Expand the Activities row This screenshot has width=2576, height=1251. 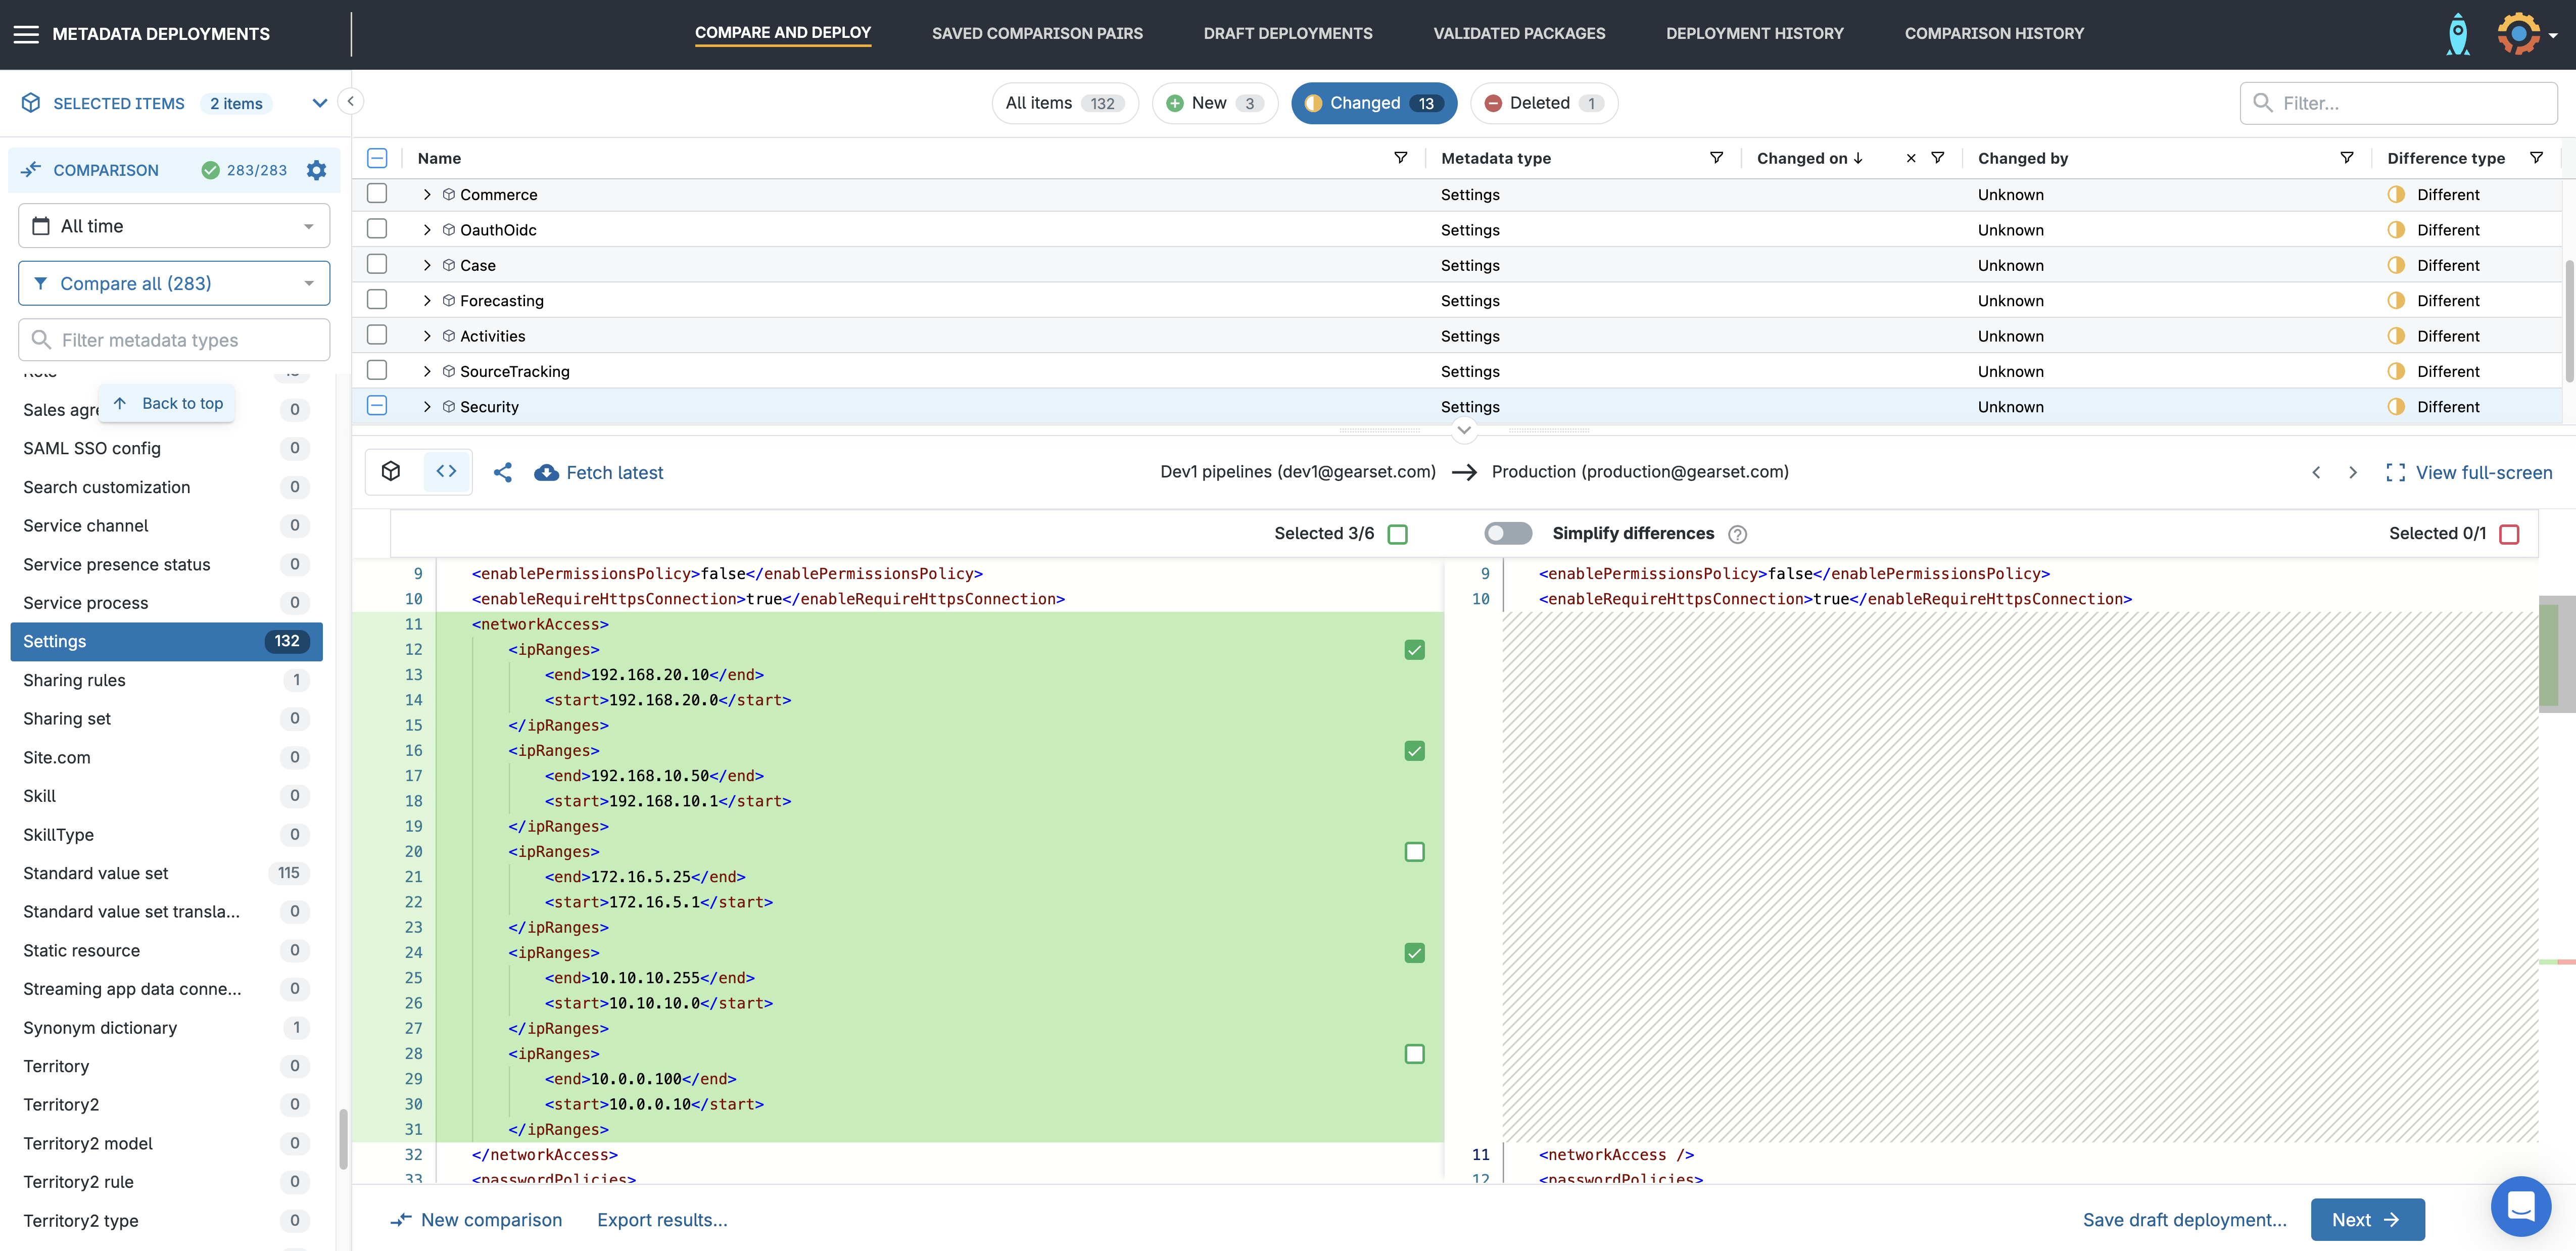[x=427, y=336]
